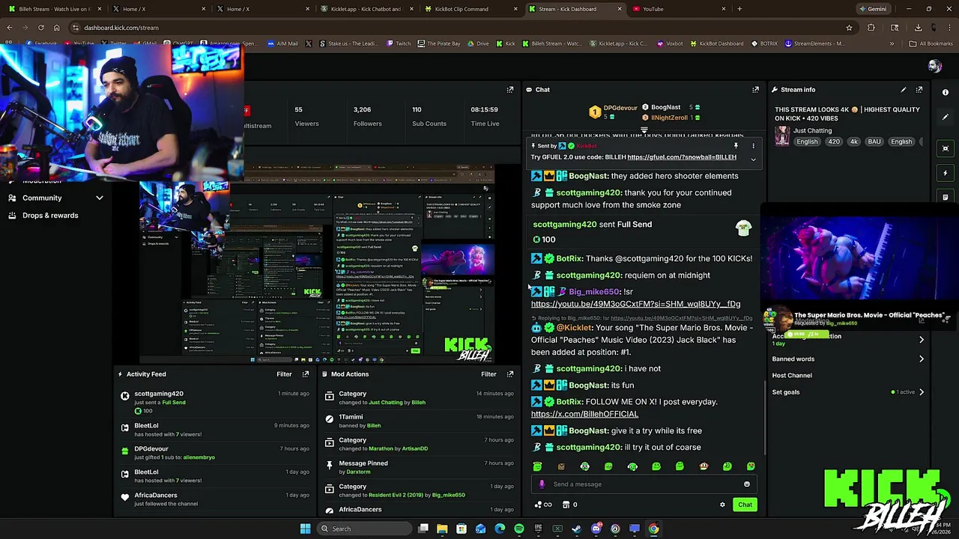The width and height of the screenshot is (959, 539).
Task: Open the GFUEL snowball link
Action: coord(682,157)
